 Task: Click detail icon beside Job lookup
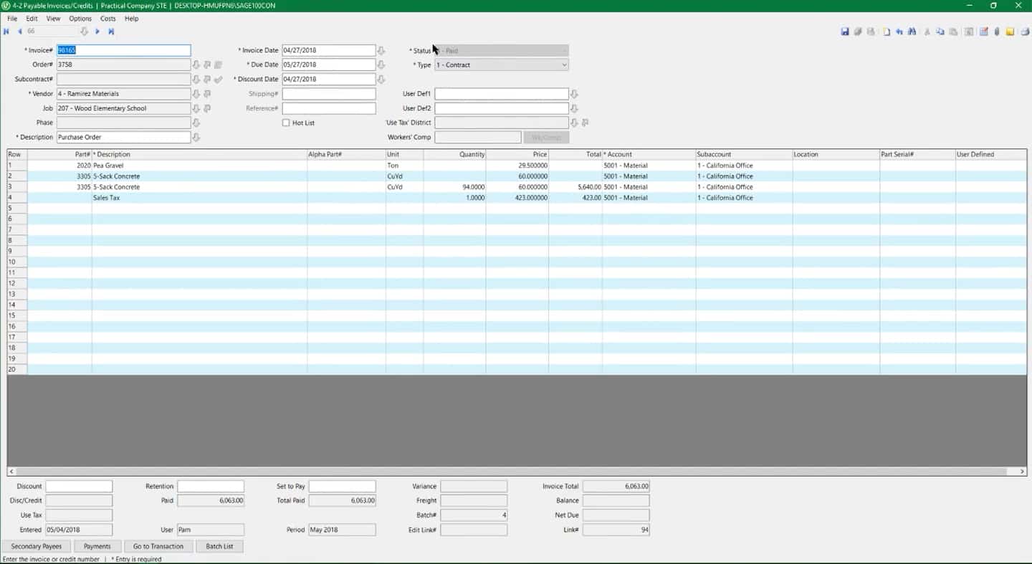coord(207,108)
